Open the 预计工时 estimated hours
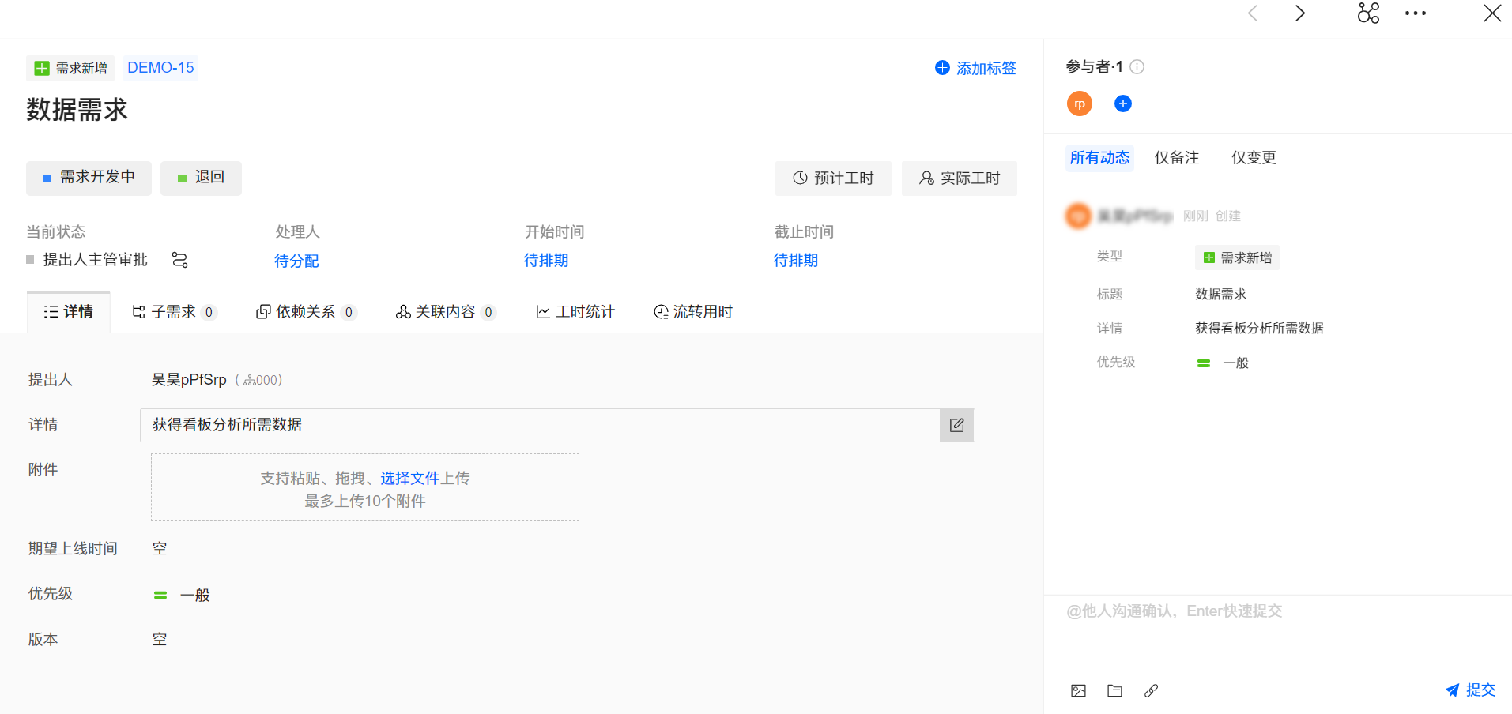The height and width of the screenshot is (714, 1512). click(x=833, y=178)
